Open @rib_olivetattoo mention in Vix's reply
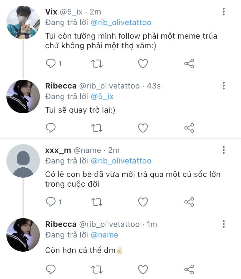Screen dimensions: 241x279 pos(121,23)
